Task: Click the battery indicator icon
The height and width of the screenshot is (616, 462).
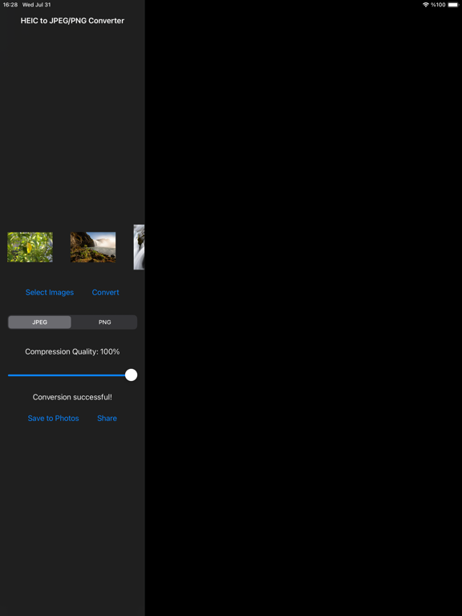Action: (453, 5)
